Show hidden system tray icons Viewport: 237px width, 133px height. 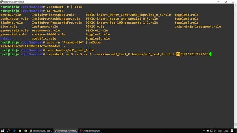point(204,130)
